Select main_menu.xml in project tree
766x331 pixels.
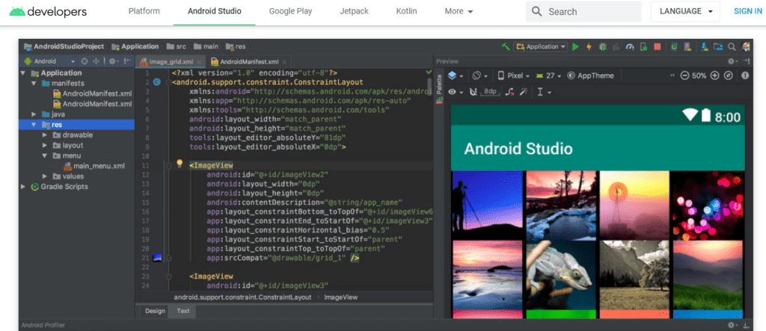click(x=94, y=166)
